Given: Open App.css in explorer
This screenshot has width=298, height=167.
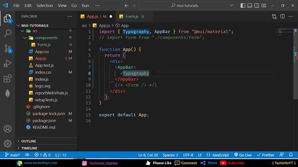Looking at the screenshot, I should (x=42, y=51).
